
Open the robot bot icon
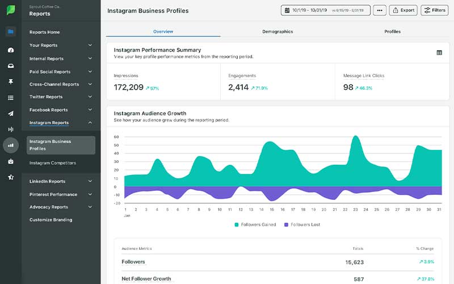[x=10, y=161]
